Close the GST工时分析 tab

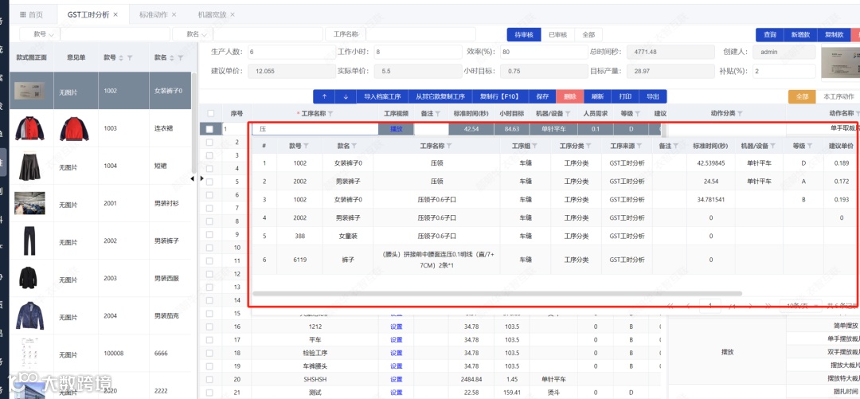tap(115, 15)
